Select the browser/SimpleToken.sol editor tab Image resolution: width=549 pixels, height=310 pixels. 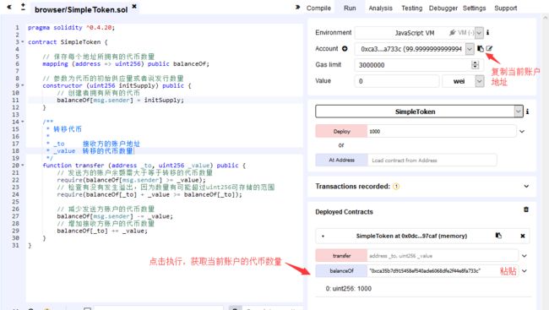click(81, 9)
